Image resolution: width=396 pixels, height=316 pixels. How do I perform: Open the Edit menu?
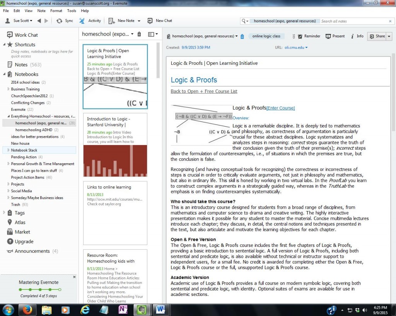[x=17, y=10]
